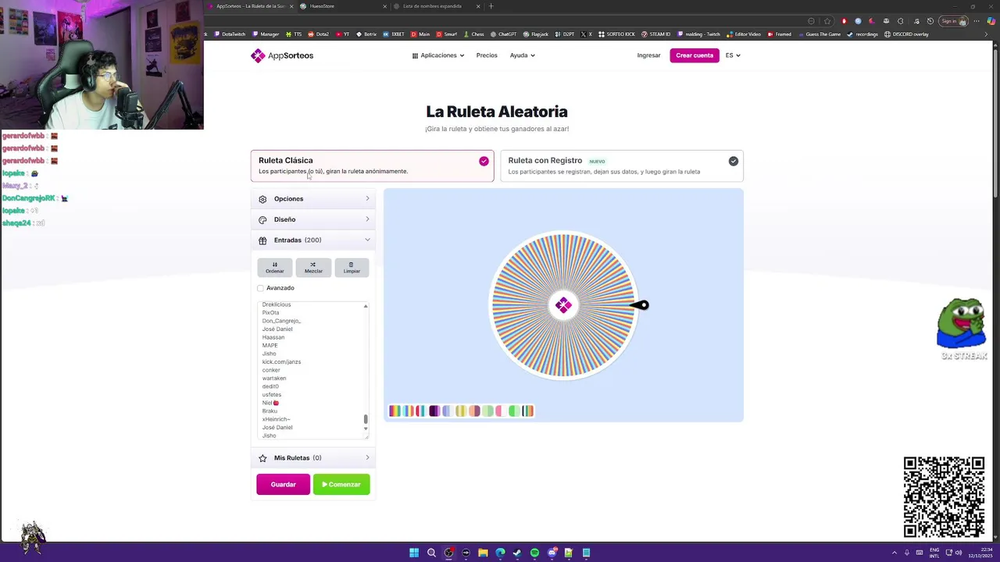Click the 'Braku' entry
This screenshot has width=1000, height=562.
(x=270, y=411)
